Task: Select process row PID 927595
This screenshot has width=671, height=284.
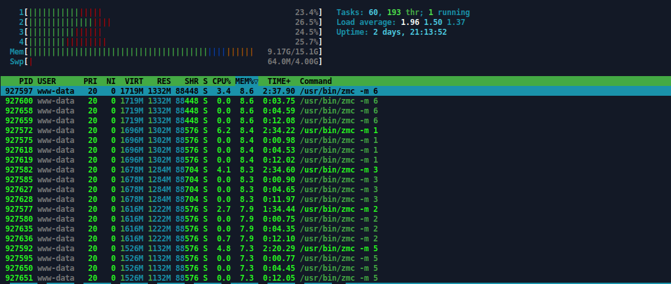Action: click(x=335, y=258)
